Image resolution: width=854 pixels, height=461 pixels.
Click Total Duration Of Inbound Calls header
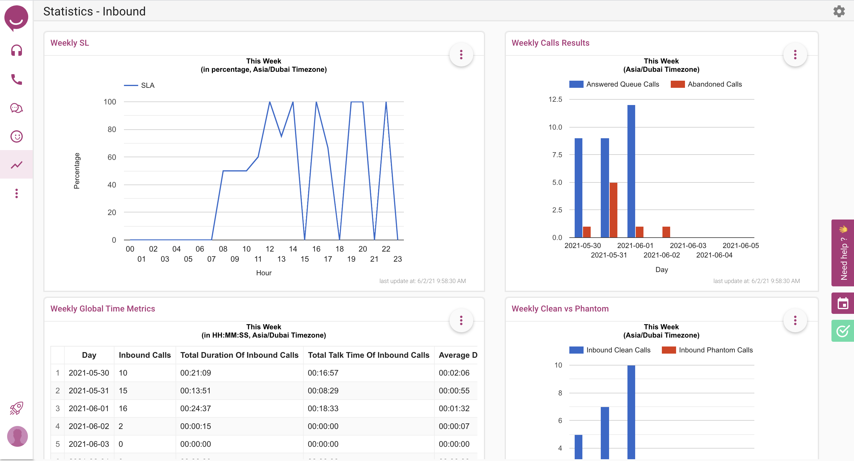[239, 355]
